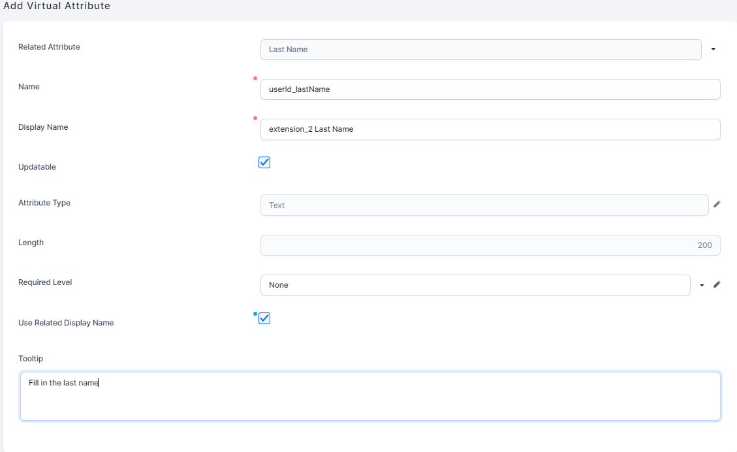Click the Display Name label
Viewport: 737px width, 452px height.
point(43,127)
